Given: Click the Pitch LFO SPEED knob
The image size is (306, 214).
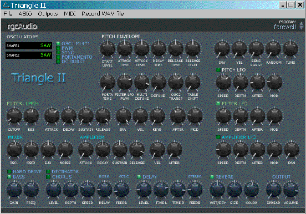Looking at the screenshot, I should (x=223, y=83).
